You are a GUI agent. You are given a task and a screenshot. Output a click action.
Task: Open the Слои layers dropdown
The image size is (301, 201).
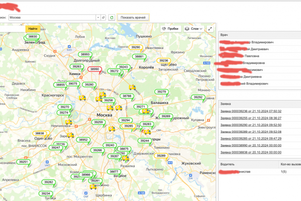[x=194, y=28]
